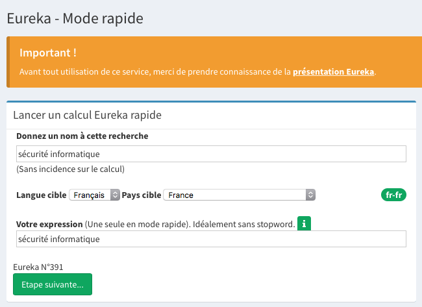
Task: Click the Eureka N°391 text
Action: click(x=38, y=267)
